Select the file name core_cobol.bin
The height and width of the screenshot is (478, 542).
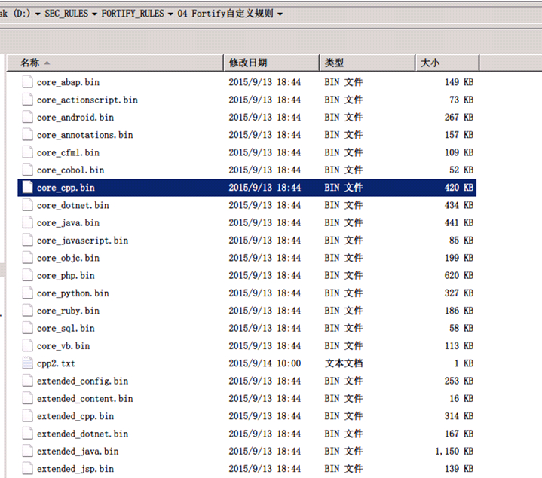(x=71, y=170)
